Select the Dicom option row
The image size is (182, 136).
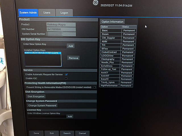tap(118, 34)
